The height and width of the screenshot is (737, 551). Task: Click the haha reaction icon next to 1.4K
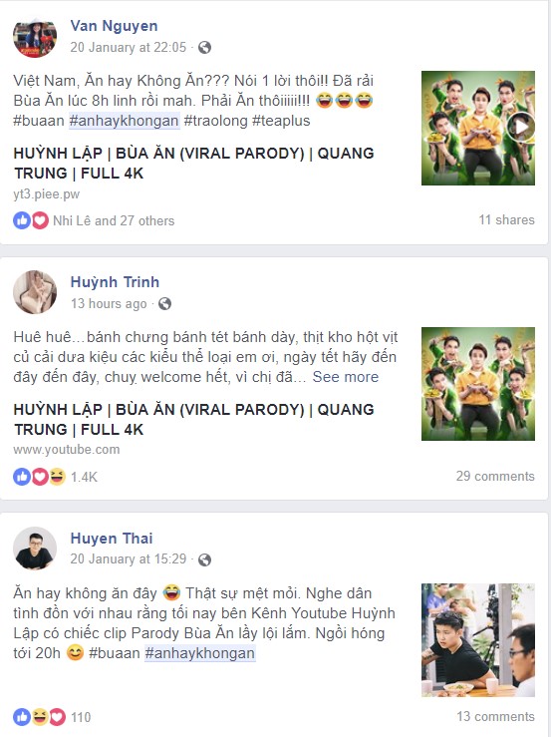pos(58,477)
